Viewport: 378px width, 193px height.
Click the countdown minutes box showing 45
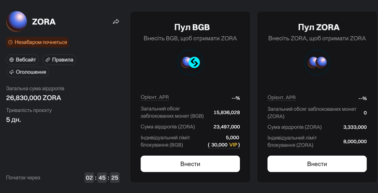[x=102, y=178]
